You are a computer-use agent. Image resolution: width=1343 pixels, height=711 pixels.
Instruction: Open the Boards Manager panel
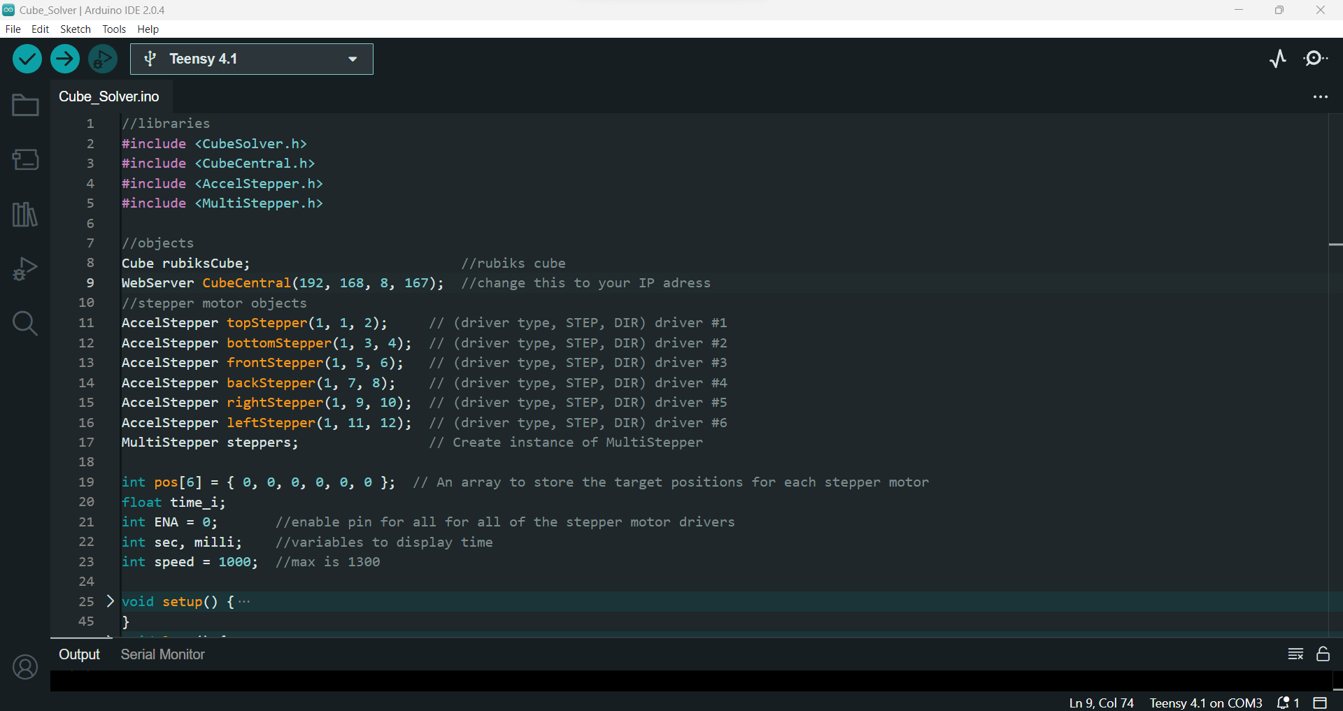[24, 159]
